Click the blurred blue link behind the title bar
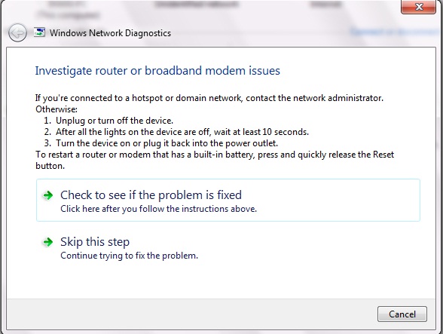This screenshot has height=334, width=443. (394, 32)
